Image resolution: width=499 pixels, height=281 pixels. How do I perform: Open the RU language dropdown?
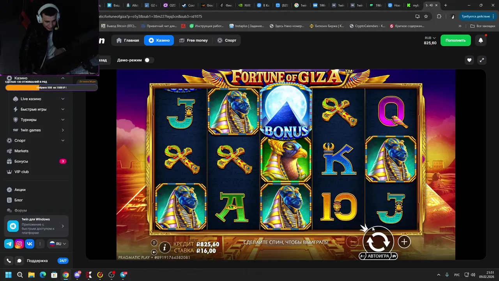(58, 244)
